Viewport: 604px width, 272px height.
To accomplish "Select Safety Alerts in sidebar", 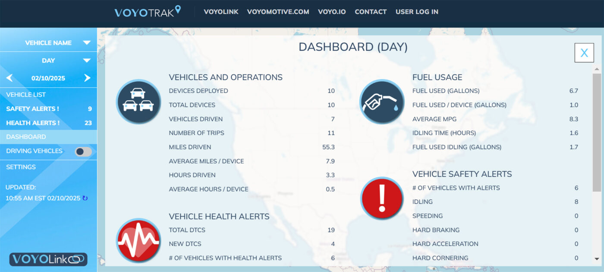I will (33, 109).
